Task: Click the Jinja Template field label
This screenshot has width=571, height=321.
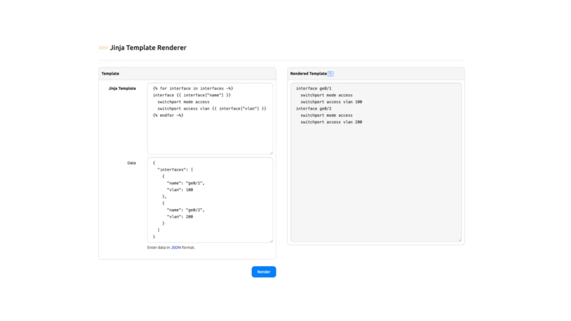Action: 122,89
